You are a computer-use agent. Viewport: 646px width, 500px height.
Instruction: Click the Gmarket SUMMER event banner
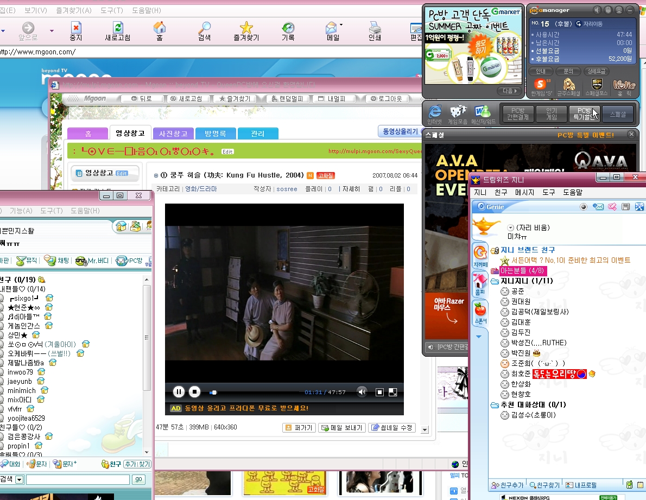tap(473, 45)
